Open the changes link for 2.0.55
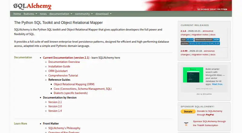The width and height of the screenshot is (242, 133). tap(185, 55)
